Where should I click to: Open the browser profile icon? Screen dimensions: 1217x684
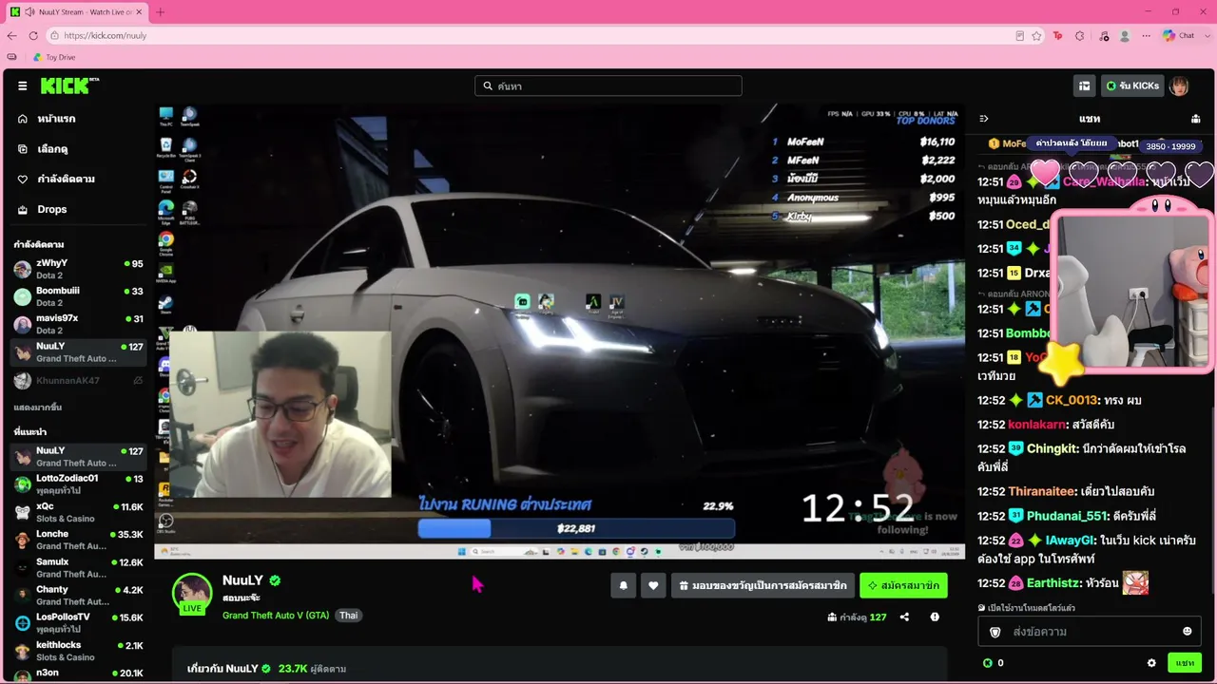coord(1125,35)
